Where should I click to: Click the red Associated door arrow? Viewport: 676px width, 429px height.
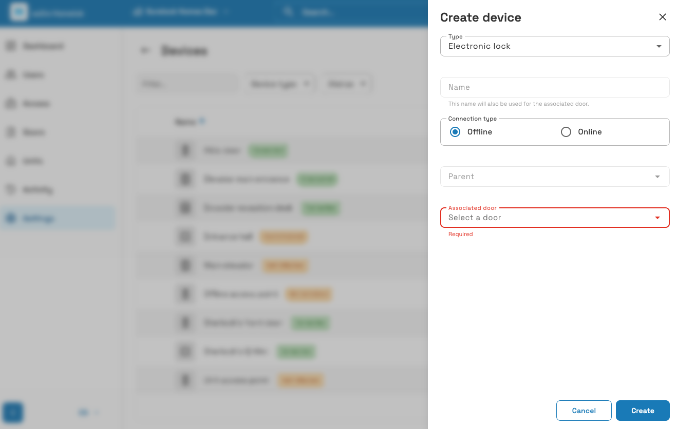(657, 218)
